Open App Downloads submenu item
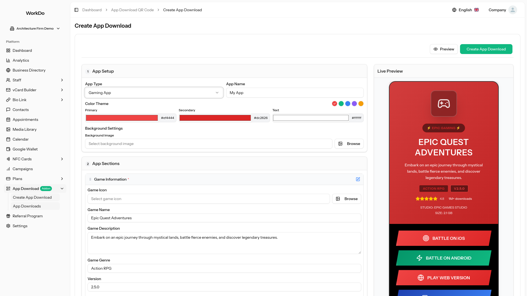This screenshot has height=296, width=527. click(x=27, y=206)
